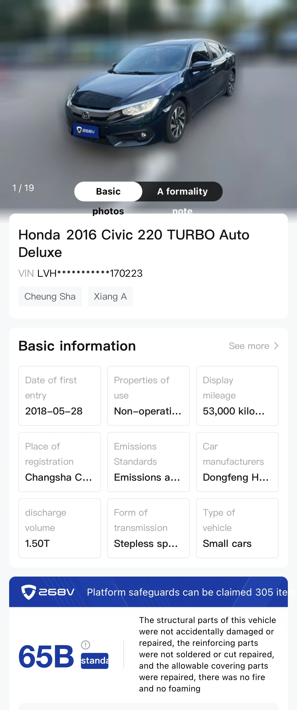
Task: Click the See more chevron arrow
Action: coord(276,346)
